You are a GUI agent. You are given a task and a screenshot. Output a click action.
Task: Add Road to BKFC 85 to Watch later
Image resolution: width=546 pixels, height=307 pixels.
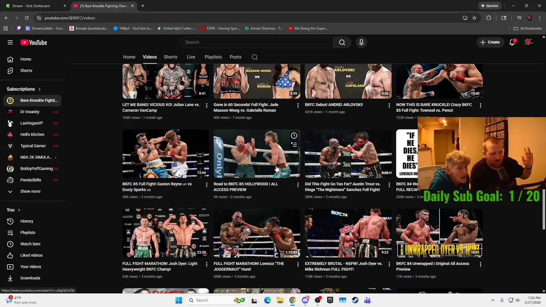point(294,136)
